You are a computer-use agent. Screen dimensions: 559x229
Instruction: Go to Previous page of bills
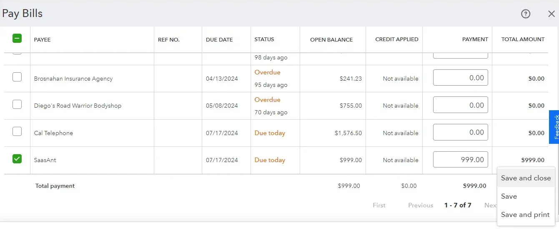click(x=421, y=205)
